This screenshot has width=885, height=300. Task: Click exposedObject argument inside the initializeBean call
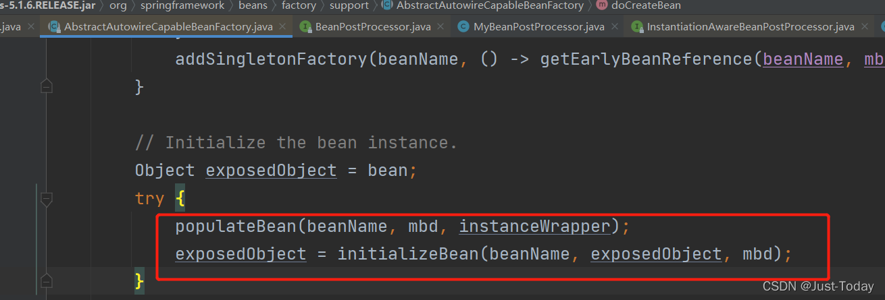[656, 255]
